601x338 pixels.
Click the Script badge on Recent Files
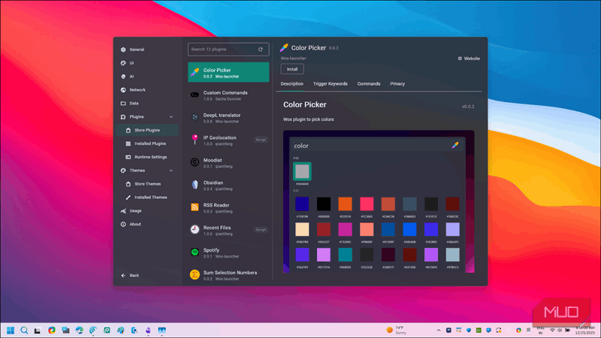[261, 230]
